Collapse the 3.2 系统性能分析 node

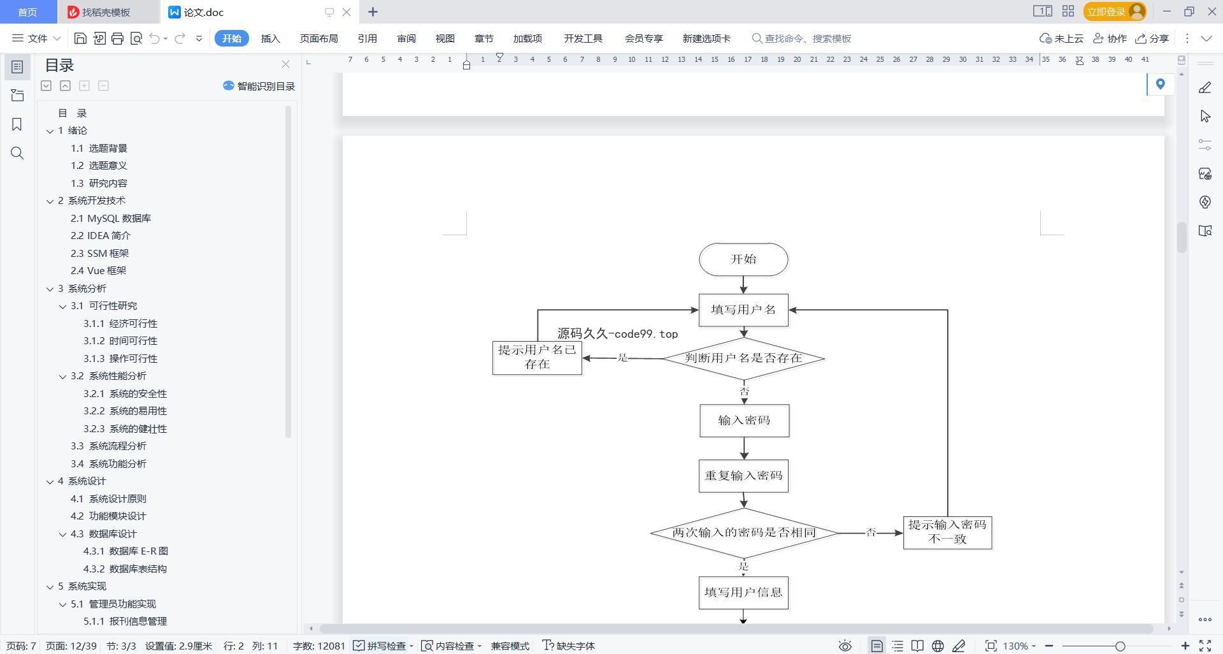pyautogui.click(x=63, y=376)
